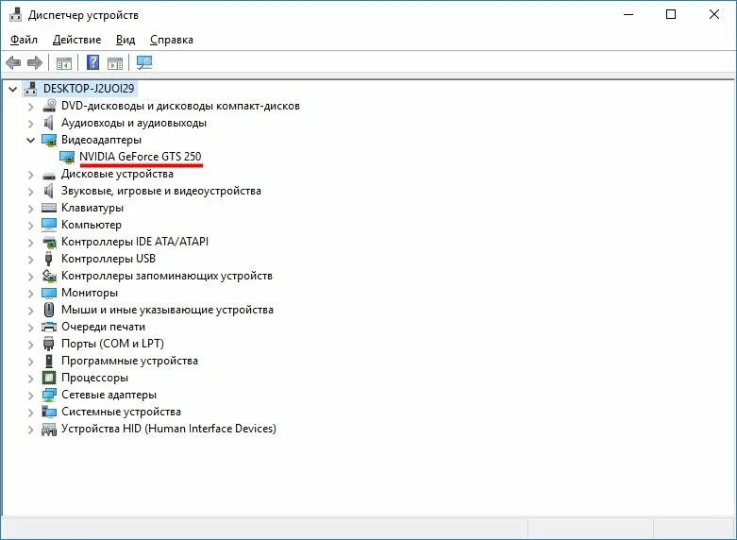Image resolution: width=737 pixels, height=540 pixels.
Task: Maximize the Диспетчер устройств window
Action: 671,14
